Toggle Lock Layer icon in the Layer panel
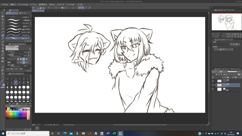Viewport: 242px width, 136px height. [x=224, y=74]
